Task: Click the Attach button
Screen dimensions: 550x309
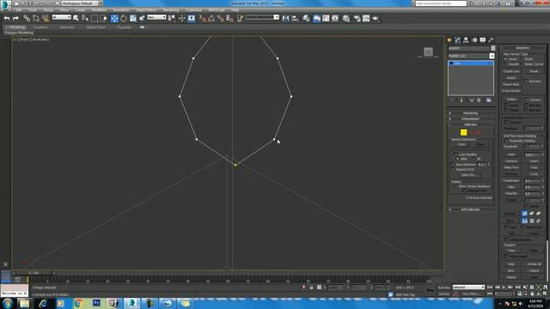Action: (x=511, y=78)
